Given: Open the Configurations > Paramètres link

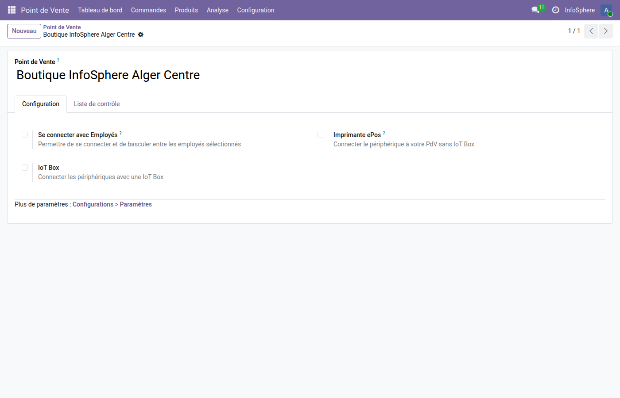Looking at the screenshot, I should click(112, 204).
